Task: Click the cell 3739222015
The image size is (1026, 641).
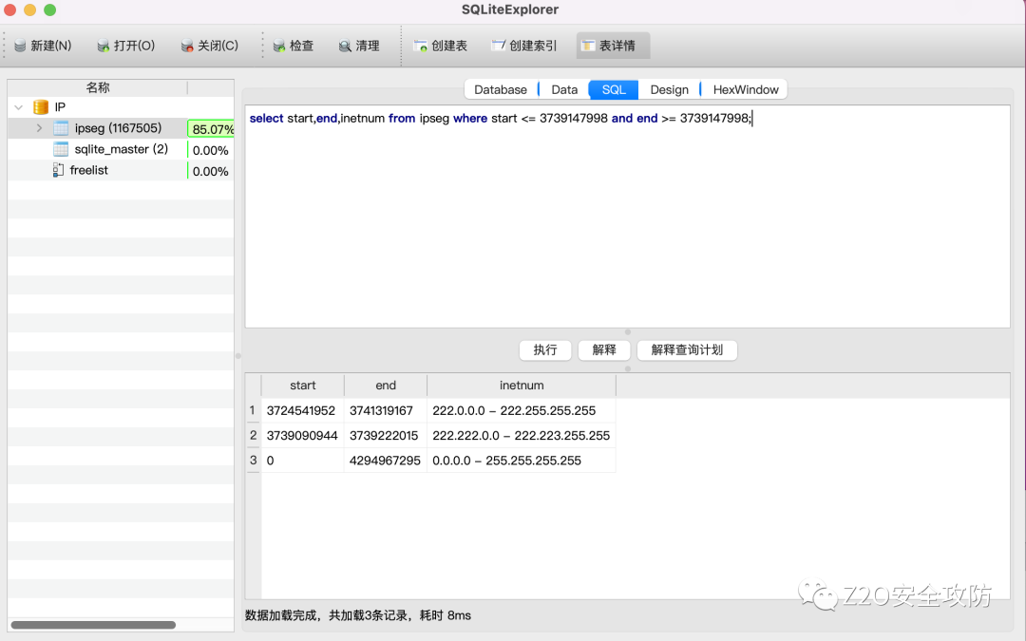Action: (386, 436)
